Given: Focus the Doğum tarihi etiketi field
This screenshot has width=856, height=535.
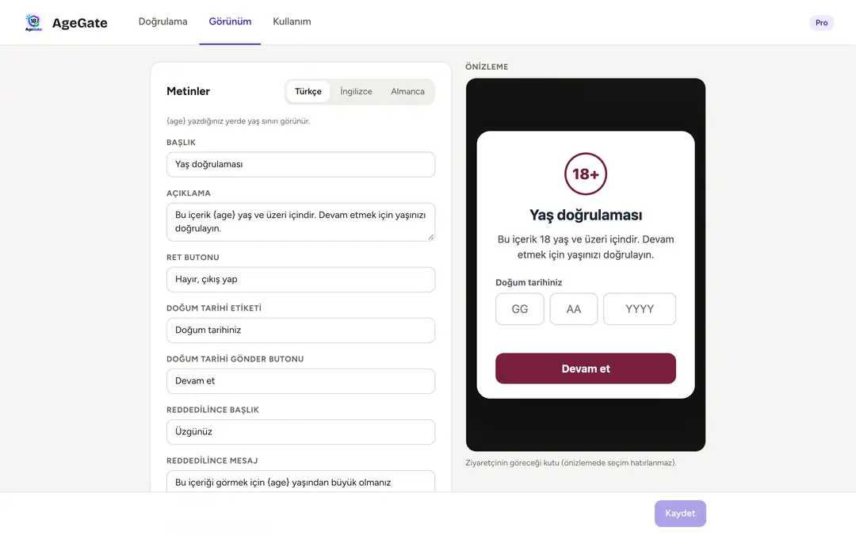Looking at the screenshot, I should 301,331.
